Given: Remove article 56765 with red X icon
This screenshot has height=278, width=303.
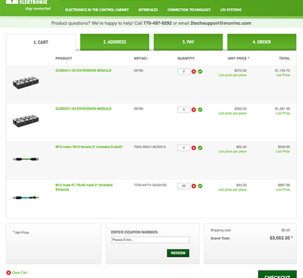Looking at the screenshot, I should pos(194,72).
